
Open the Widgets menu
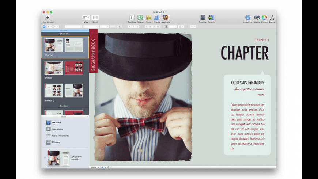(166, 18)
